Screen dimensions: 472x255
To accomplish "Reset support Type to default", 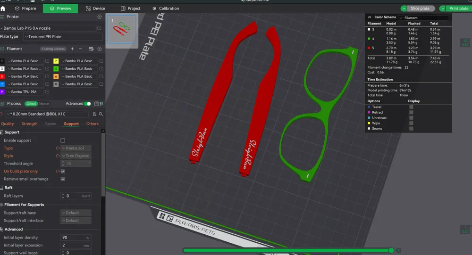I will [58, 148].
